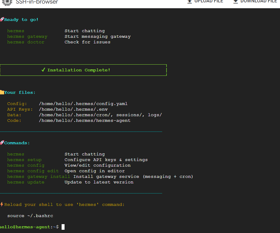Click the 'Reload your shell' notice text
The image size is (280, 233).
pos(64,204)
